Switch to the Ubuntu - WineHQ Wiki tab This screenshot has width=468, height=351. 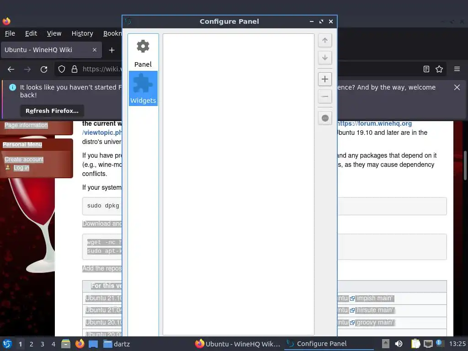(x=51, y=50)
